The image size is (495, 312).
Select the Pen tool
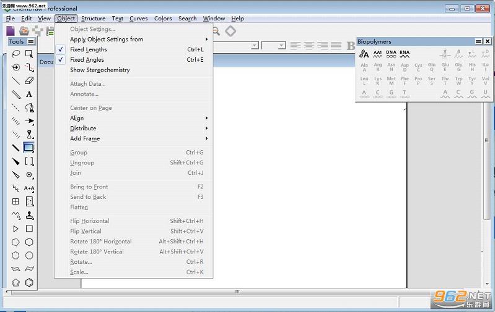click(29, 108)
